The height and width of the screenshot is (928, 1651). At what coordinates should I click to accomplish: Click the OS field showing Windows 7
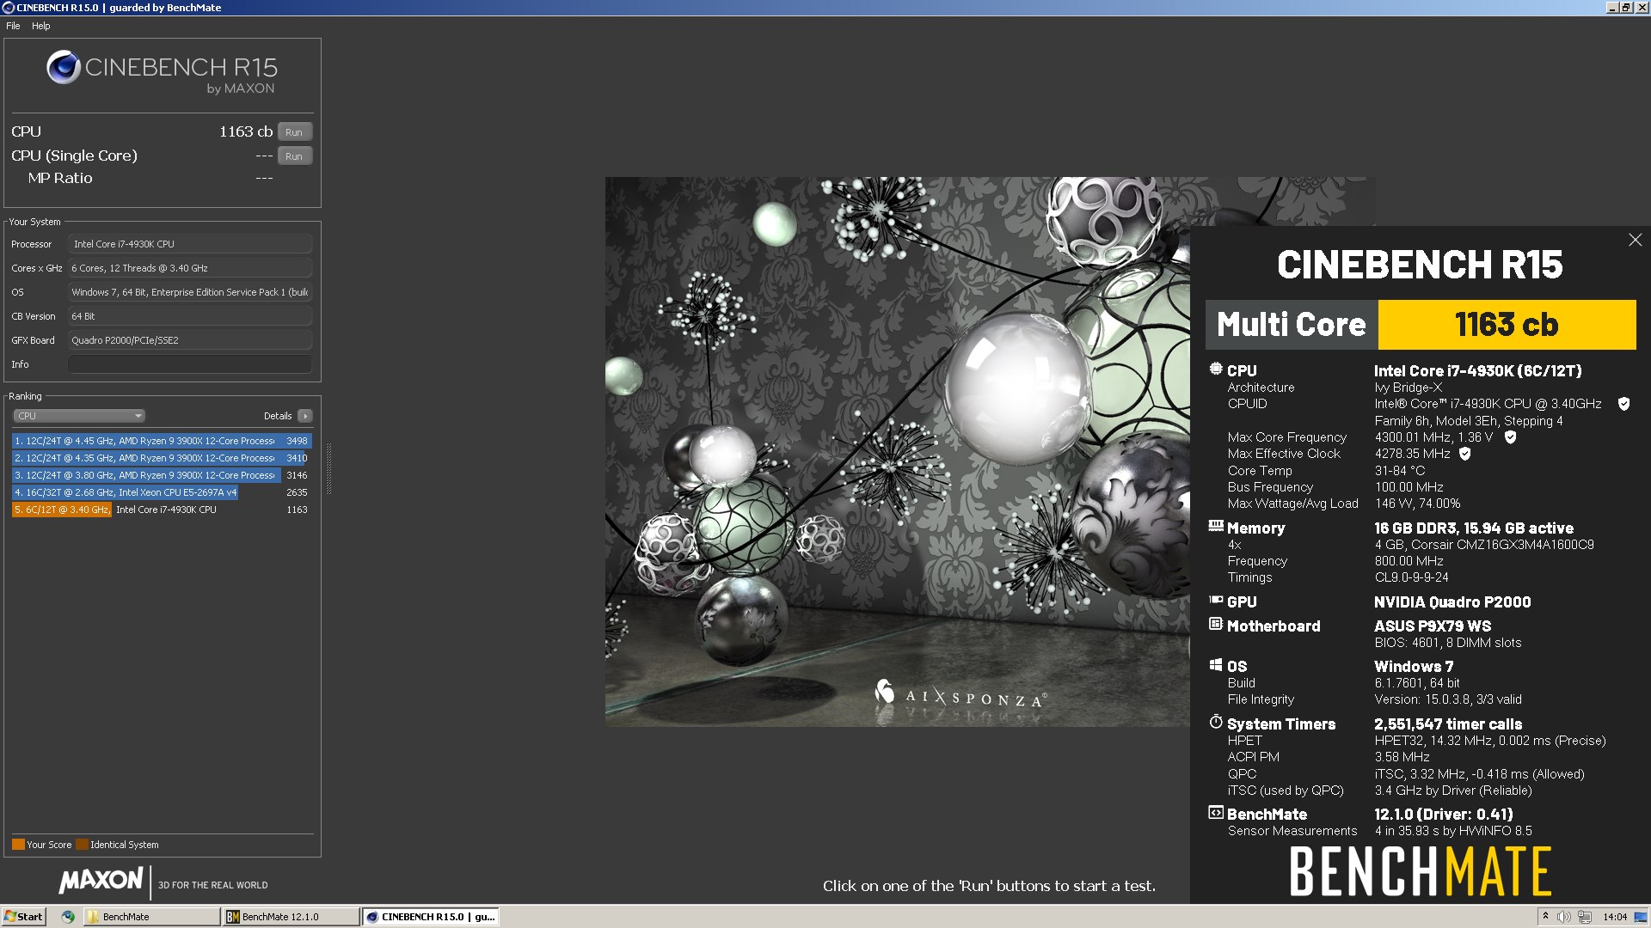[x=189, y=292]
